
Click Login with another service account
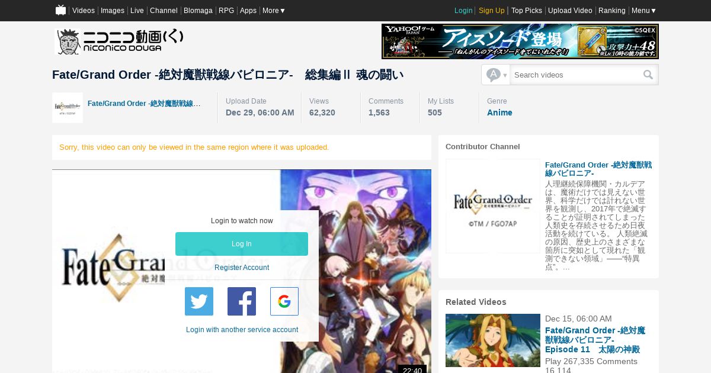(242, 330)
